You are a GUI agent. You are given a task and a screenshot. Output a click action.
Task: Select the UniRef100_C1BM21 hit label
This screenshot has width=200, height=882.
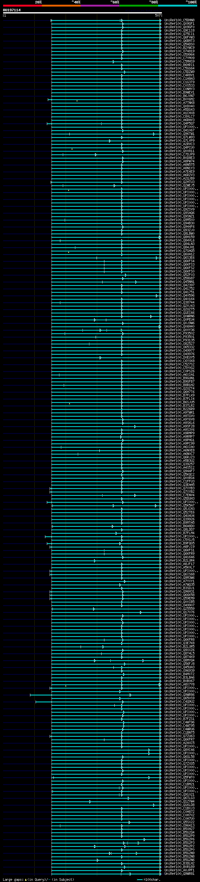pyautogui.click(x=179, y=784)
